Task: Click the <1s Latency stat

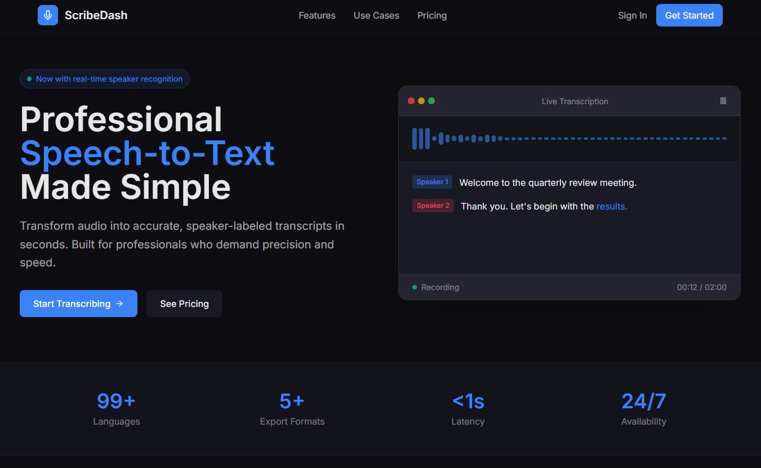Action: coord(468,409)
